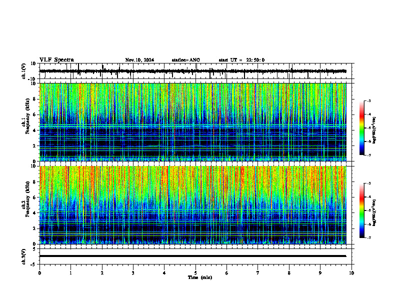Click the ch.2 spectrogram color scale bar
396x306 pixels.
click(x=362, y=210)
